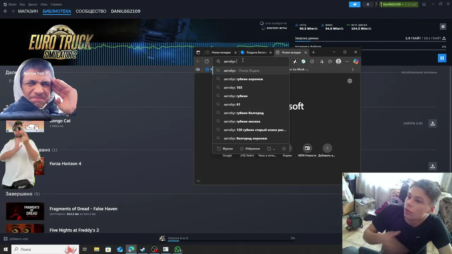This screenshot has width=452, height=254.
Task: Refresh the Edge page
Action: 207,61
